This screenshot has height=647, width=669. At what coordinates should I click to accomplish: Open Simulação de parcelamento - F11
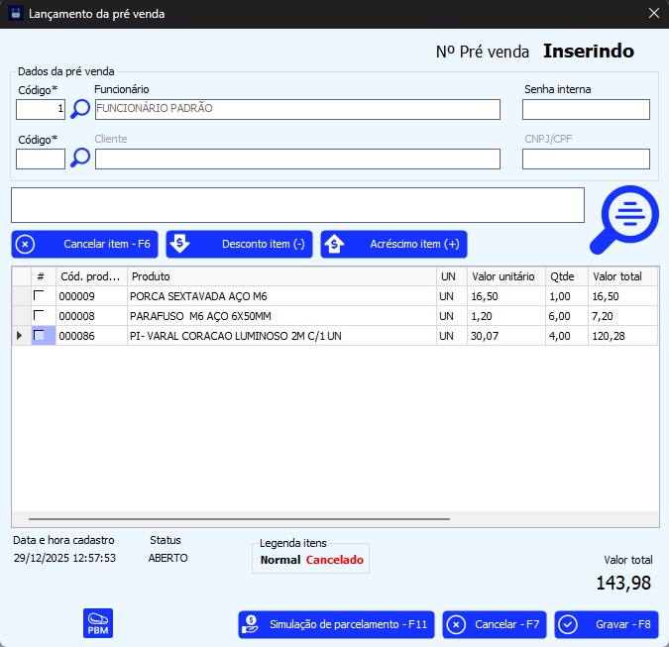tap(336, 624)
